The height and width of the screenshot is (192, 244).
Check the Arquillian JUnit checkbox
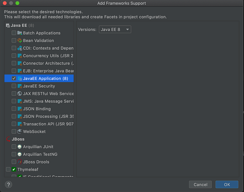click(14, 147)
